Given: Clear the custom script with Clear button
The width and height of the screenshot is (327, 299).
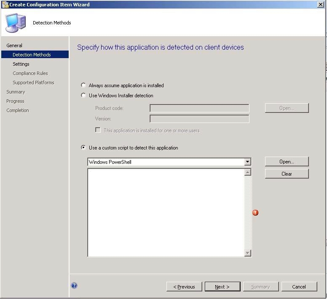Looking at the screenshot, I should coord(287,174).
